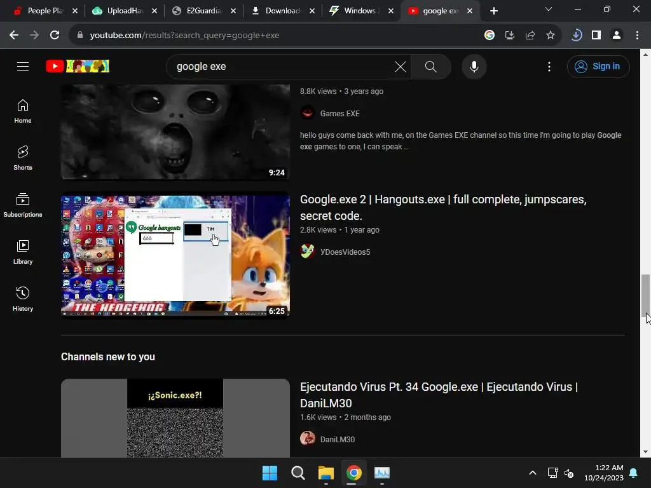
Task: Bookmark this page with the star icon
Action: (x=551, y=36)
